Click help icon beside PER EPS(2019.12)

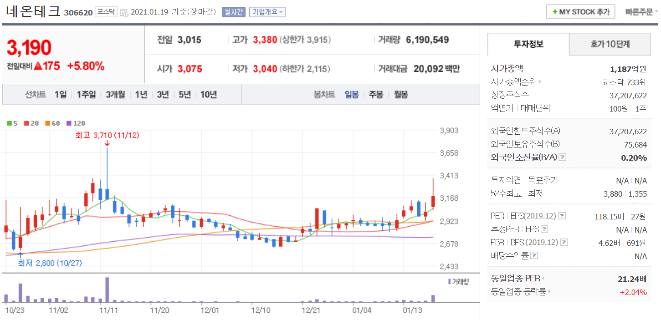click(x=562, y=216)
